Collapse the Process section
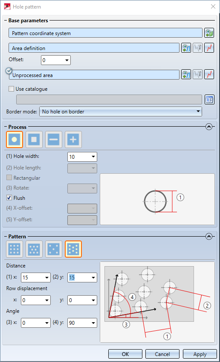The height and width of the screenshot is (362, 220). coord(209,127)
